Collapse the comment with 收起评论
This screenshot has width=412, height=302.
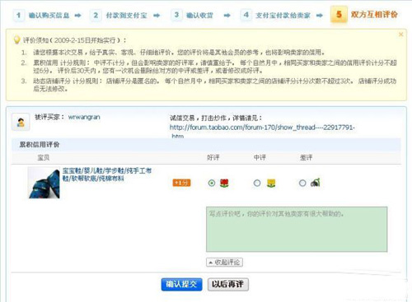(x=224, y=263)
